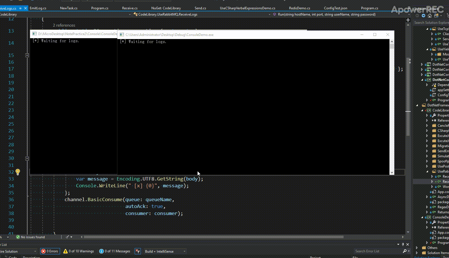The width and height of the screenshot is (449, 258).
Task: Collapse the UseTcp folder in Solution Explorer
Action: pyautogui.click(x=427, y=29)
